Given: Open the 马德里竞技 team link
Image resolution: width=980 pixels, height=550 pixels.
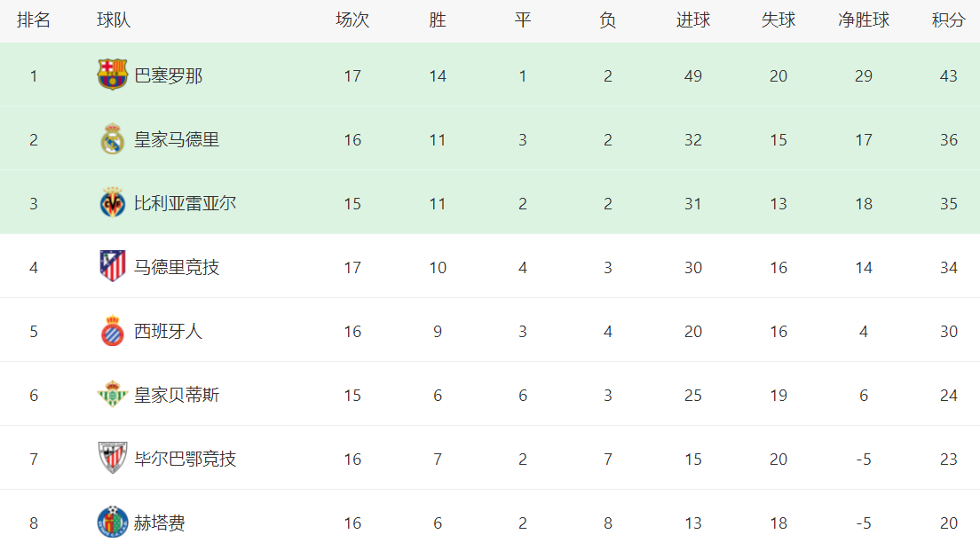Looking at the screenshot, I should (x=177, y=268).
